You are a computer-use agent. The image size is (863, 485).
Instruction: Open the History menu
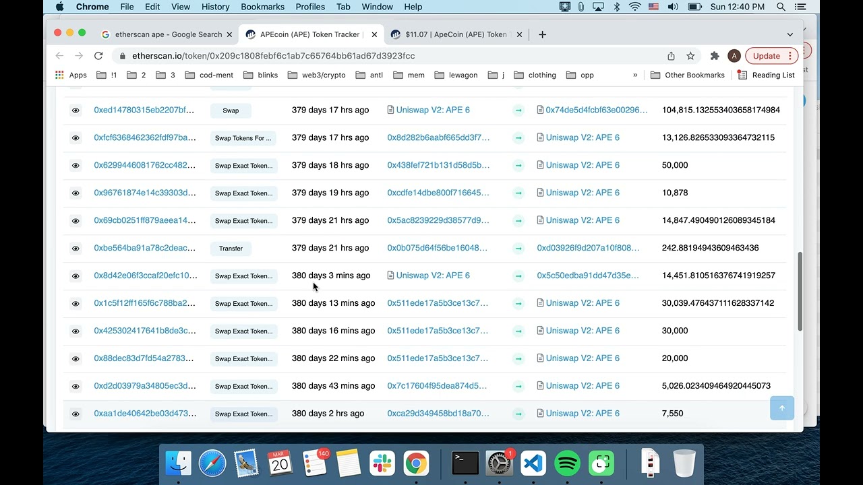coord(215,7)
